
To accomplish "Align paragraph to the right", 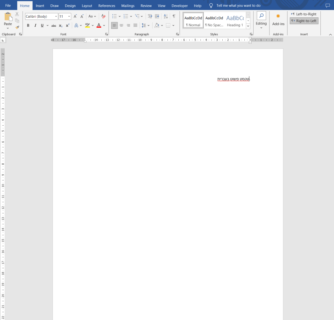I will (x=128, y=25).
